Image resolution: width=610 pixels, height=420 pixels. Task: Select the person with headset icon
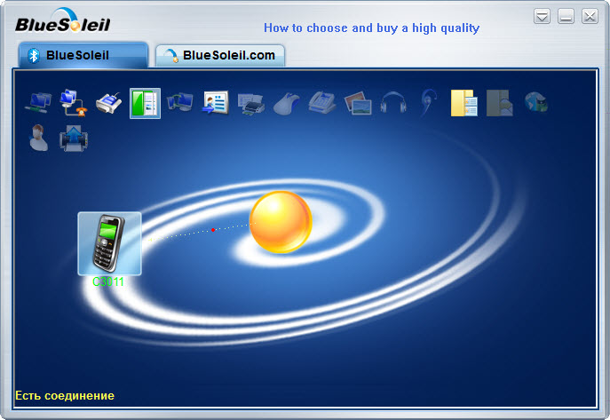tap(38, 138)
